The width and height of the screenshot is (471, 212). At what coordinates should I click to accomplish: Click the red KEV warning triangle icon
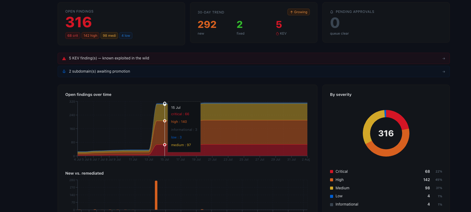64,58
